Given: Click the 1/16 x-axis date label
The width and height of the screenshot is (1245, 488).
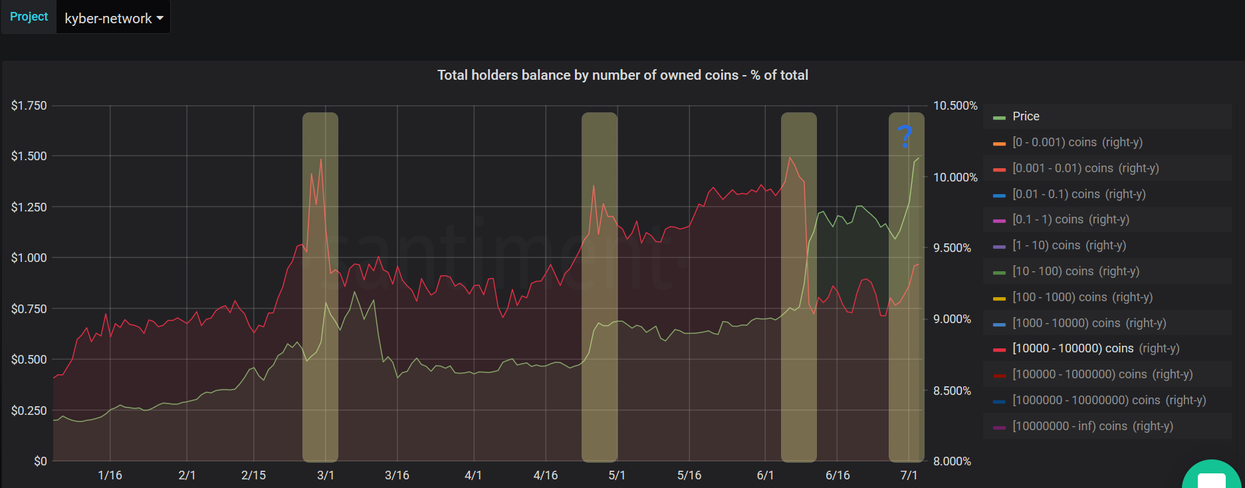Looking at the screenshot, I should [110, 475].
